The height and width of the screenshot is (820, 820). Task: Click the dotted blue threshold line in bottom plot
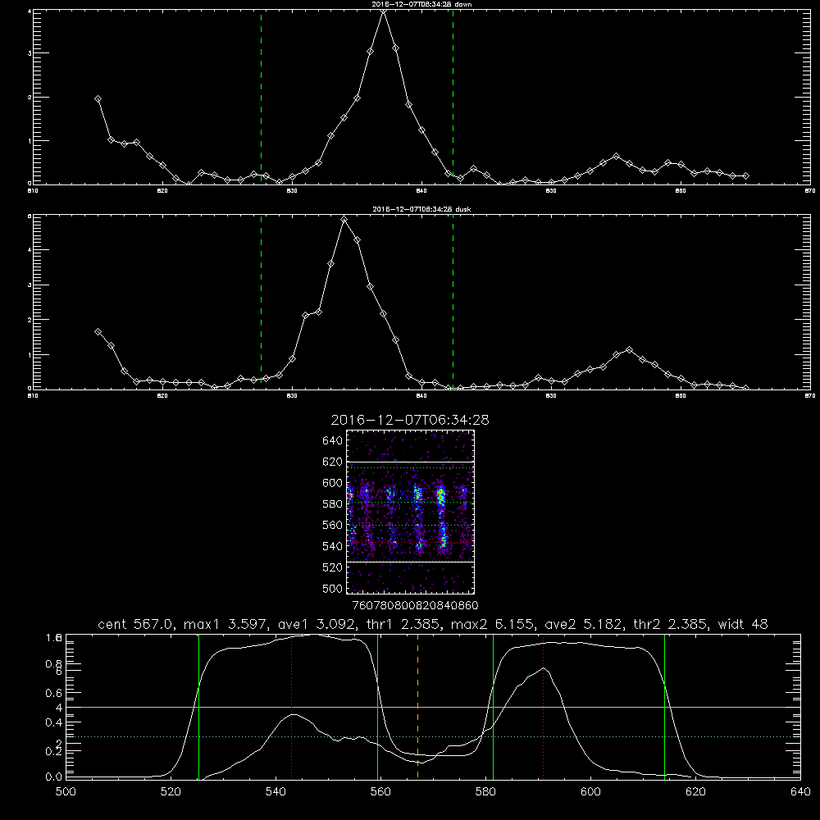click(433, 737)
